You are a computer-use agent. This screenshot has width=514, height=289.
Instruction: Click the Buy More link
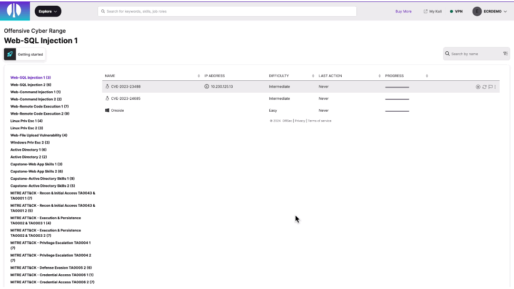(x=403, y=11)
